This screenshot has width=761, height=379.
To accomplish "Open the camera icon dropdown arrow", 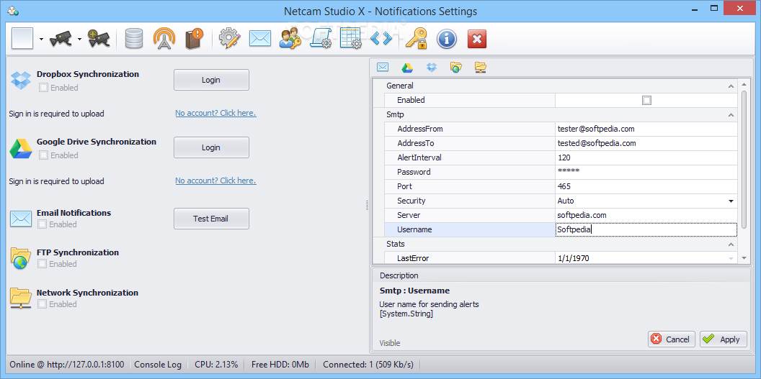I will [79, 40].
